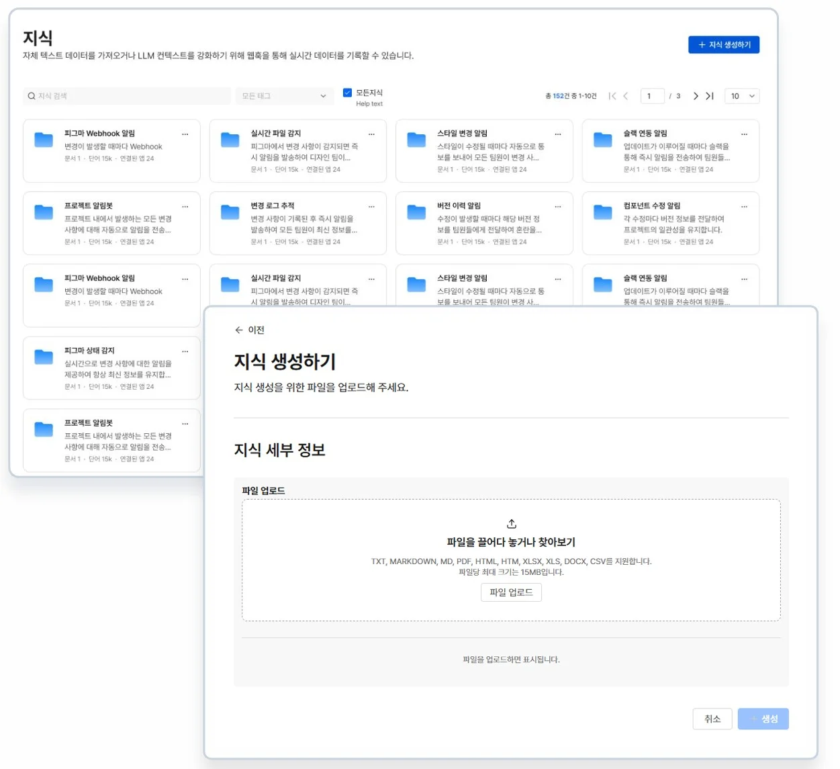Click the 지식 생성하기 button

pos(723,45)
